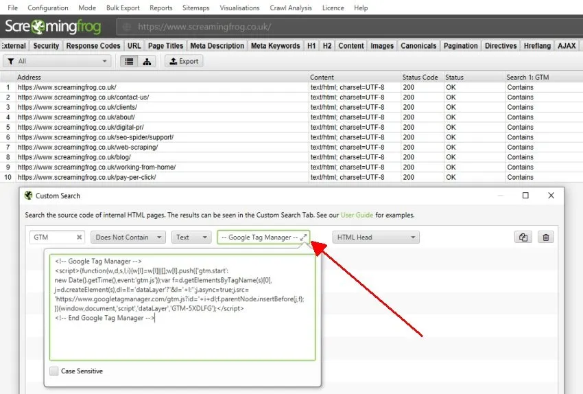This screenshot has width=583, height=394.
Task: Open the All filter dropdown
Action: coord(57,61)
